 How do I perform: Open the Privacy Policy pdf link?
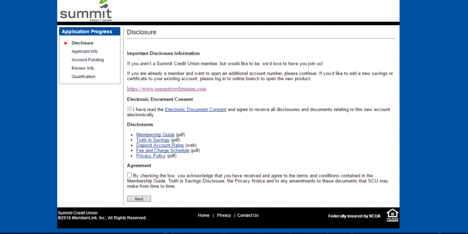tap(151, 156)
